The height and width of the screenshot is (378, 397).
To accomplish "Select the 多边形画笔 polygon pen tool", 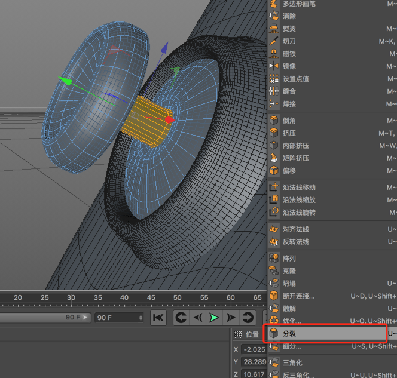I will coord(332,4).
